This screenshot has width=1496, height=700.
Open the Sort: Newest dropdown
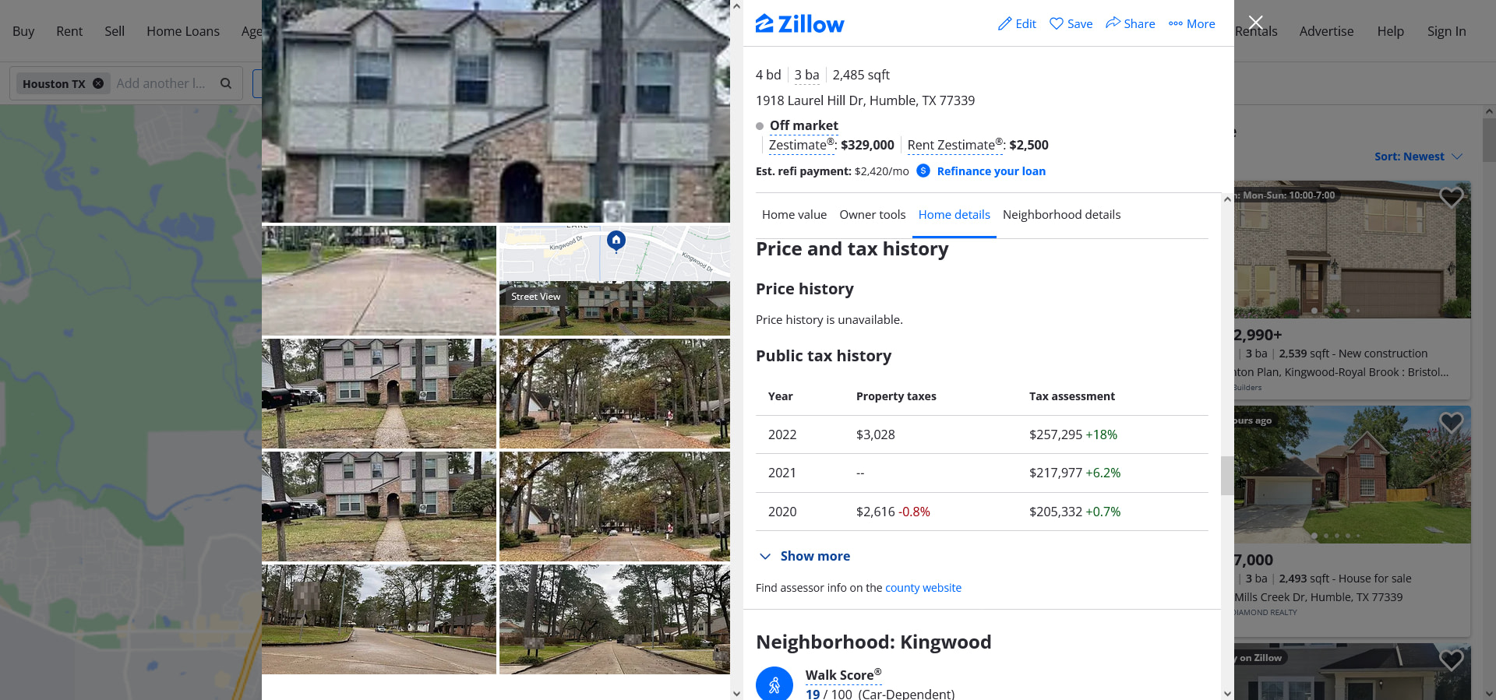pos(1418,157)
